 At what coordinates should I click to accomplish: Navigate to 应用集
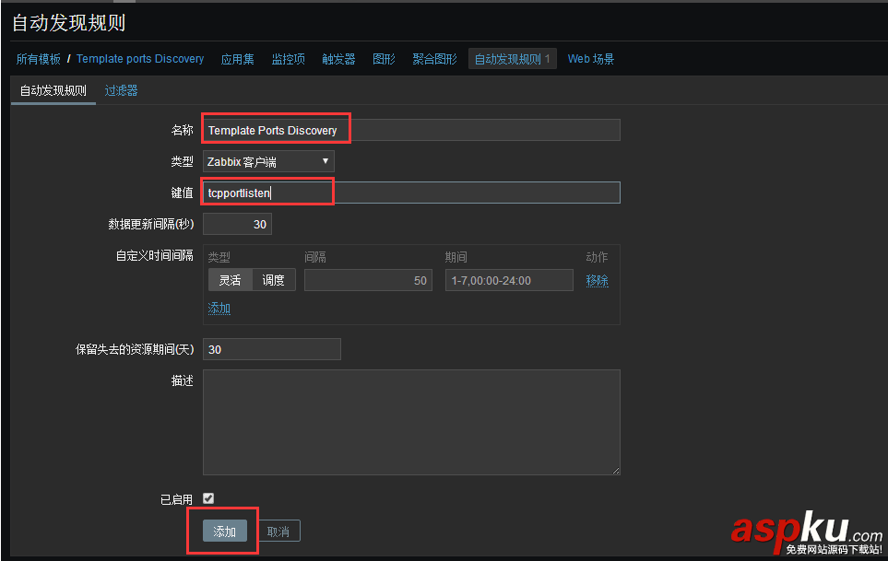[237, 58]
